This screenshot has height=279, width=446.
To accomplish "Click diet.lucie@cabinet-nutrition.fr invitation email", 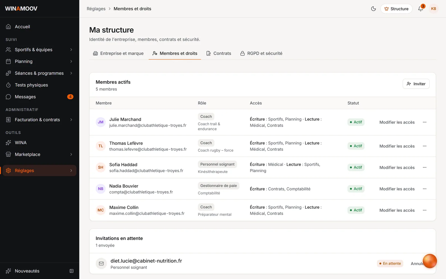I will pos(146,261).
